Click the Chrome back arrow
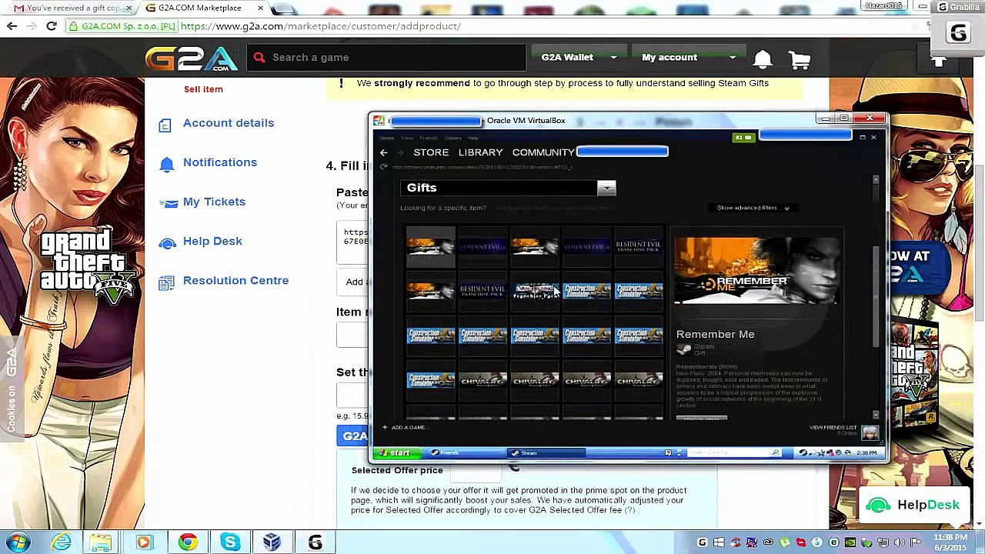This screenshot has width=985, height=554. click(12, 26)
